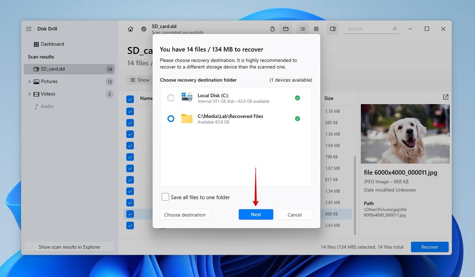475x277 pixels.
Task: Click green check next to Local Disk (C:)
Action: point(297,98)
